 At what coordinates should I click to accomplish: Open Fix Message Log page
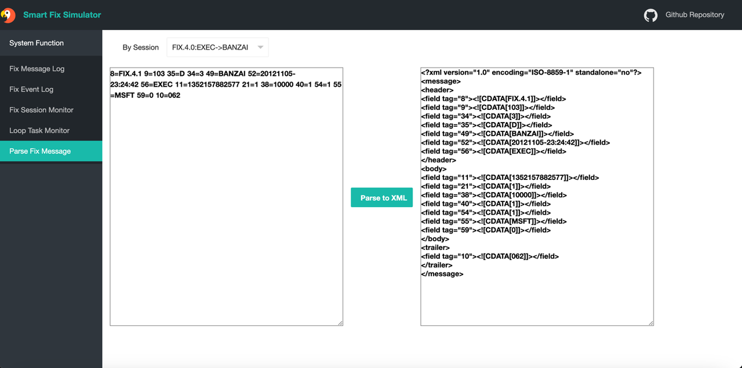[51, 69]
